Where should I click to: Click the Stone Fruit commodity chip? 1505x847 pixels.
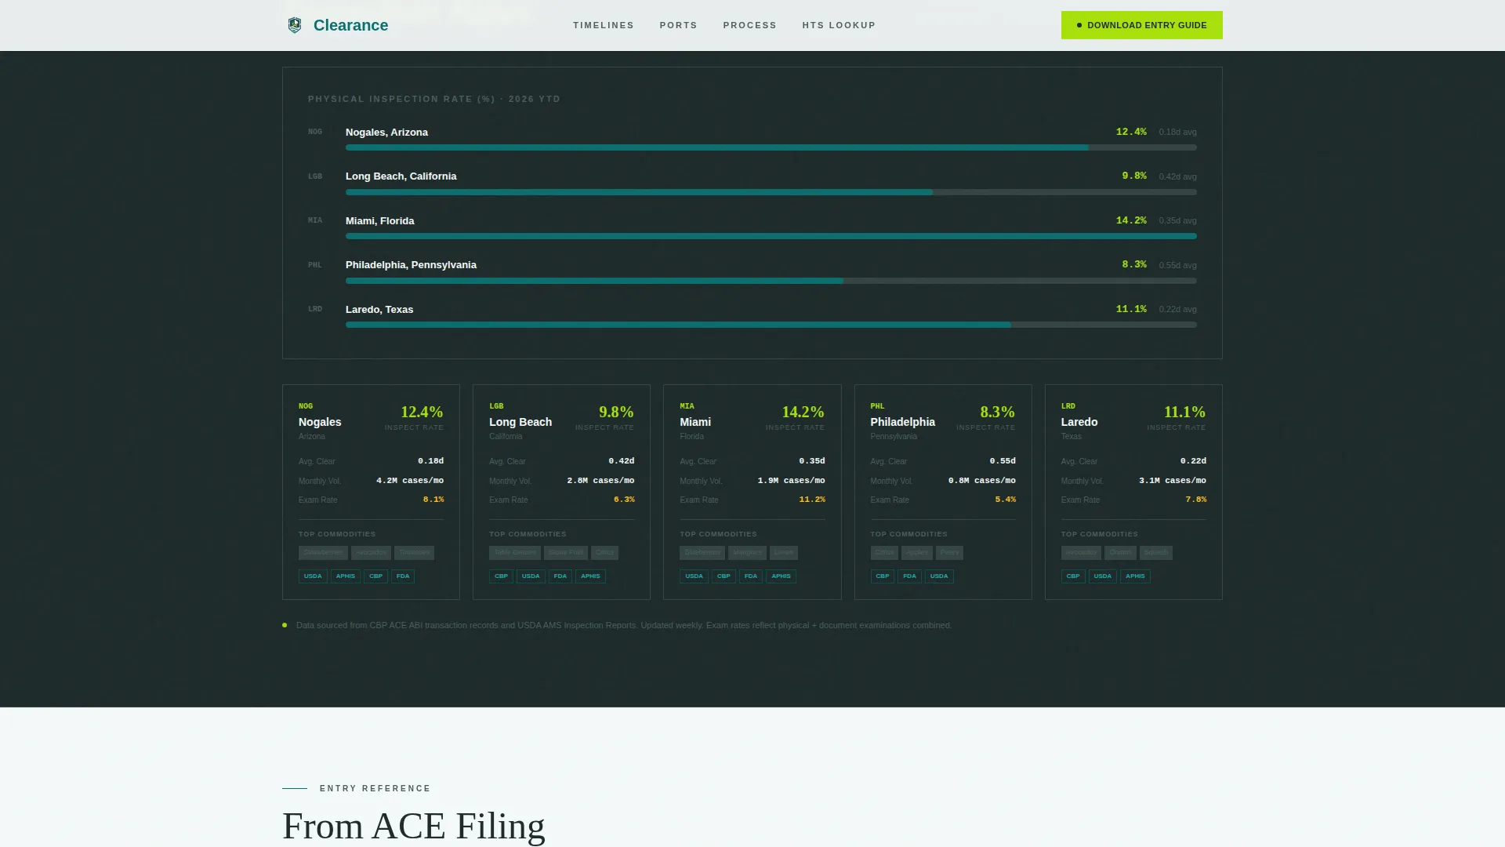pos(566,553)
